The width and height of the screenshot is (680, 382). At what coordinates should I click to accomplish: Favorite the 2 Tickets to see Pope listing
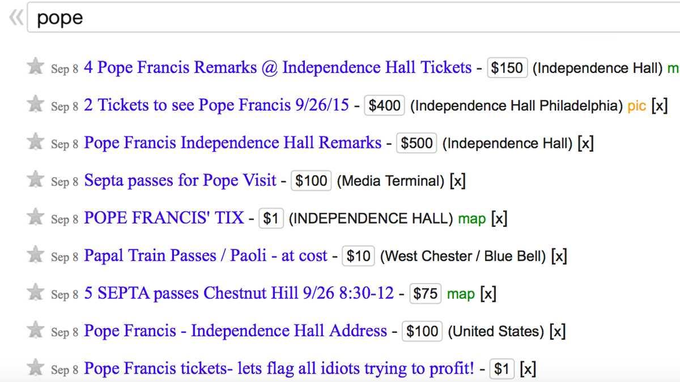tap(35, 104)
